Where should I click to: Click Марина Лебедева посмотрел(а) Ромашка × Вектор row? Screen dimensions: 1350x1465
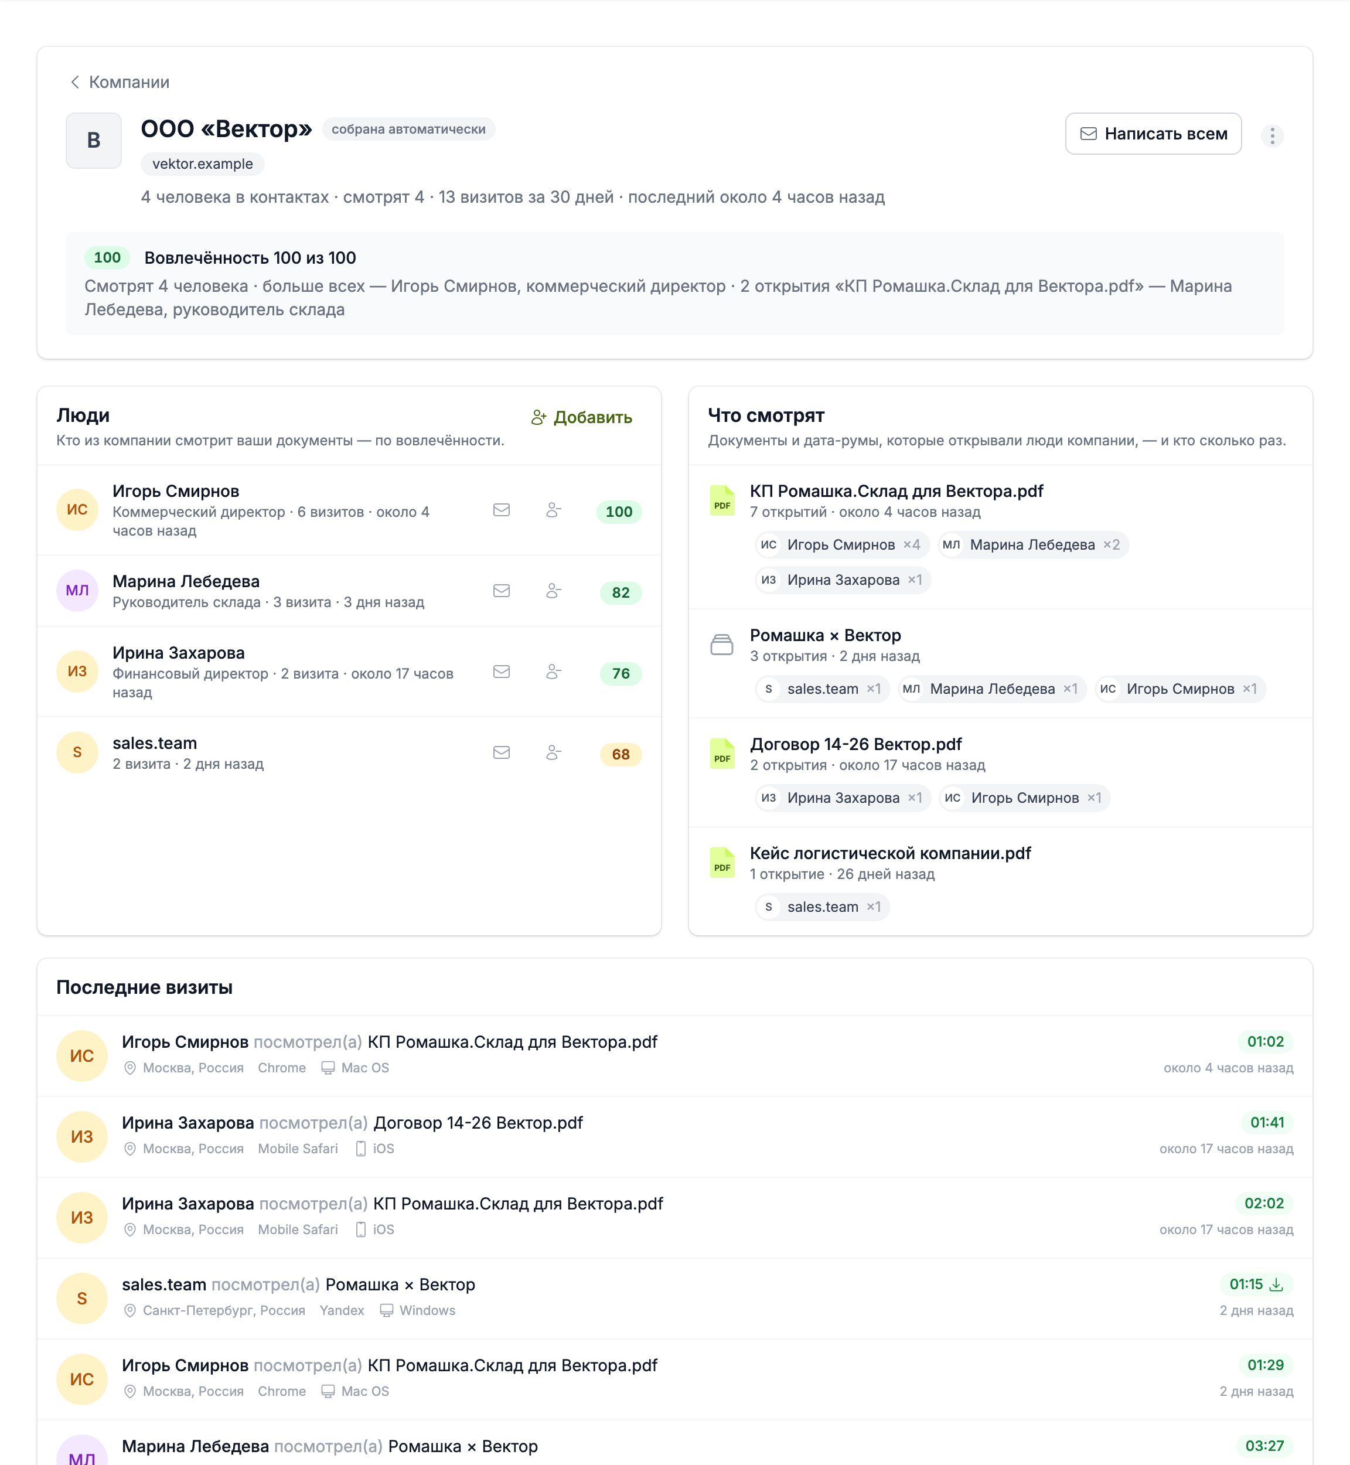(x=675, y=1443)
